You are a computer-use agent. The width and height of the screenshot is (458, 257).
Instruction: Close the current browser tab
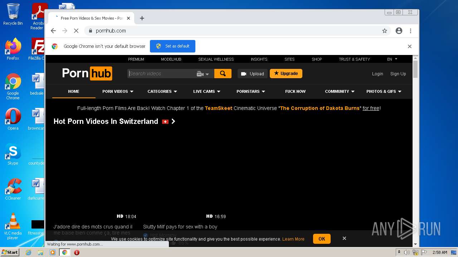pos(128,18)
